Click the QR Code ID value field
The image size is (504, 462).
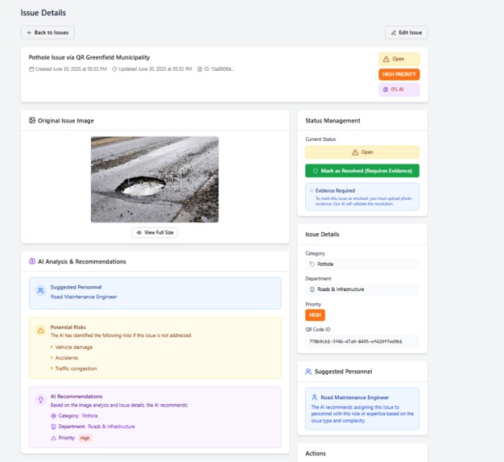click(x=362, y=341)
